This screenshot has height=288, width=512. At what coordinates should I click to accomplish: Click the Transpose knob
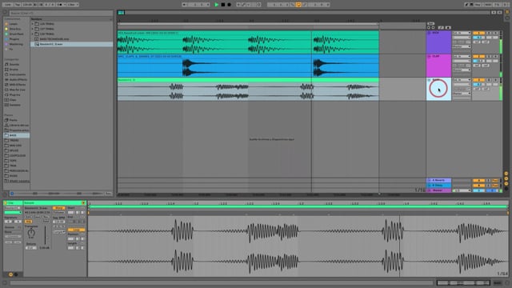31,233
